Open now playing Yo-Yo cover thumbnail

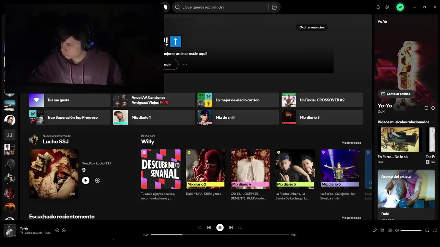point(10,230)
